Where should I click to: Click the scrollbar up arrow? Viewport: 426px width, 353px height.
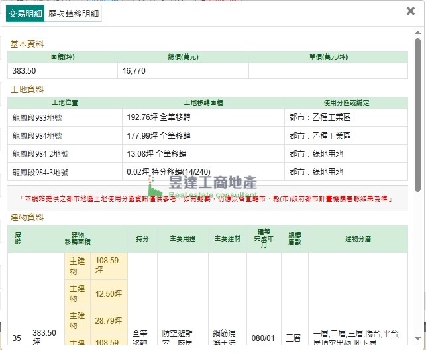pos(418,33)
